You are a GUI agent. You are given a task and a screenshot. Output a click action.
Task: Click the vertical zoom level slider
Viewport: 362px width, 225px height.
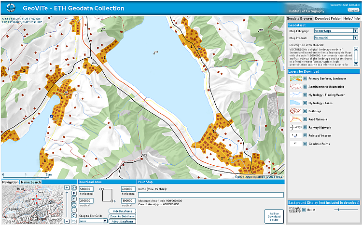[67, 204]
